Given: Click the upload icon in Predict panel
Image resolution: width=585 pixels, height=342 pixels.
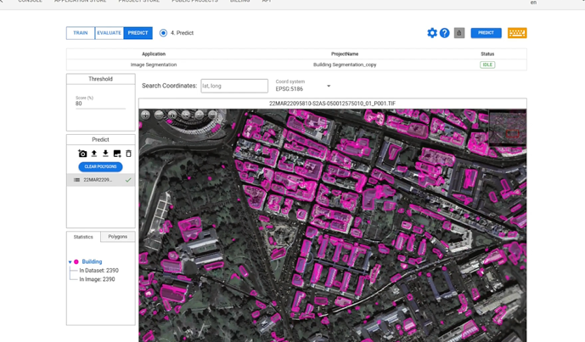Looking at the screenshot, I should click(94, 154).
